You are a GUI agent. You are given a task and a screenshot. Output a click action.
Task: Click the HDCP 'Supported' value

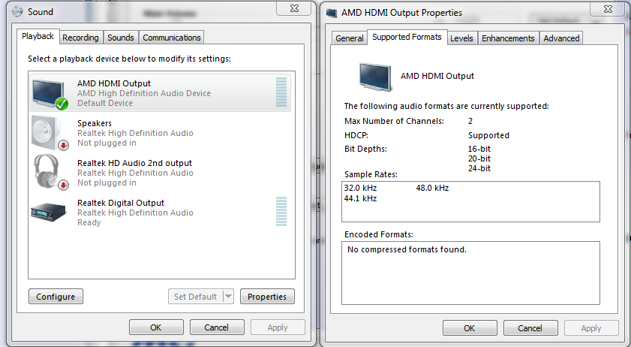(489, 135)
